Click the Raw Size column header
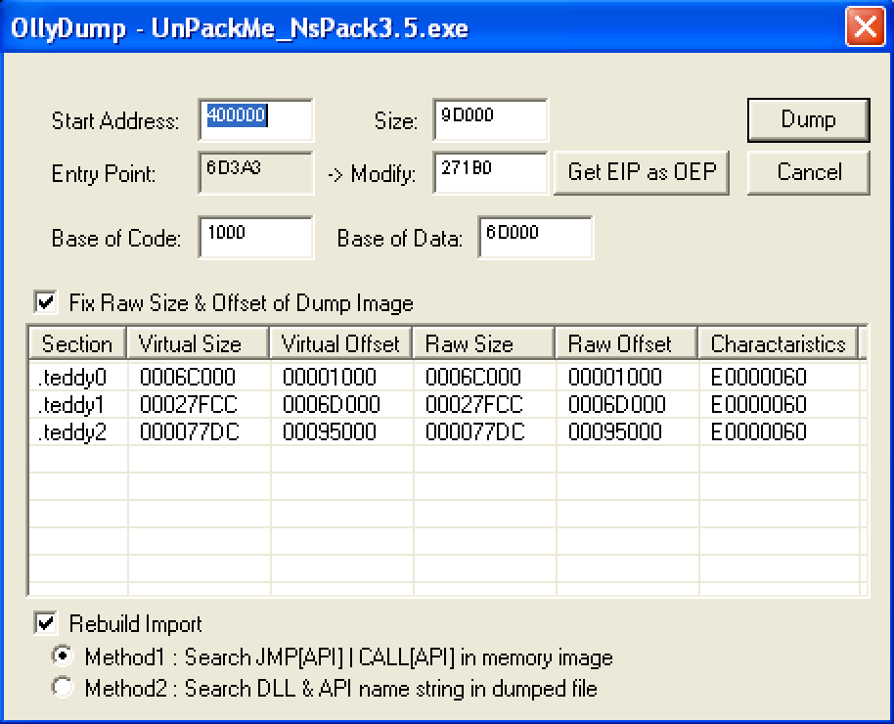The image size is (894, 724). tap(483, 343)
